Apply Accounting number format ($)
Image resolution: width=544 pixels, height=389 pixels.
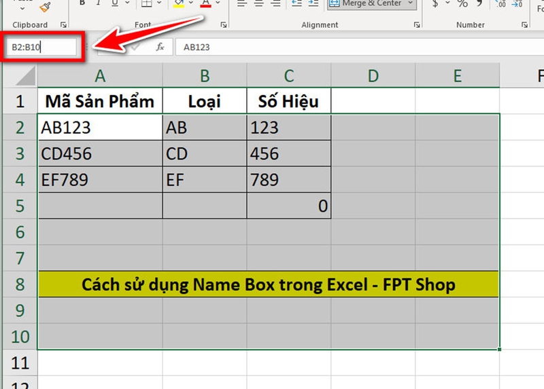pos(435,3)
